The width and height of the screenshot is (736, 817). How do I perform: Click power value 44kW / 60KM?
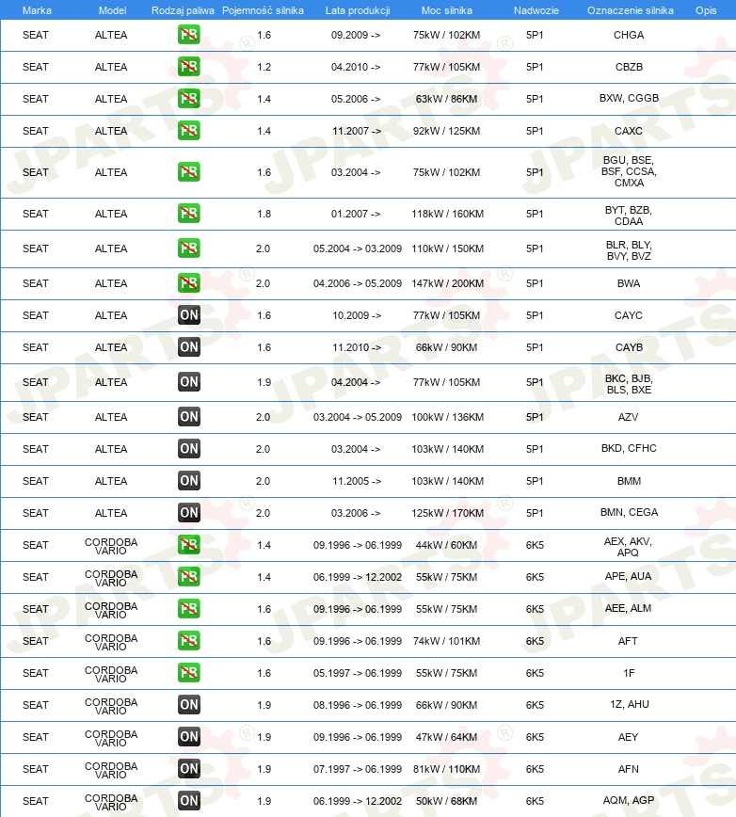(446, 545)
